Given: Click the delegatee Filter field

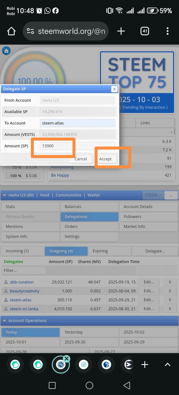Looking at the screenshot, I should click(x=24, y=271).
